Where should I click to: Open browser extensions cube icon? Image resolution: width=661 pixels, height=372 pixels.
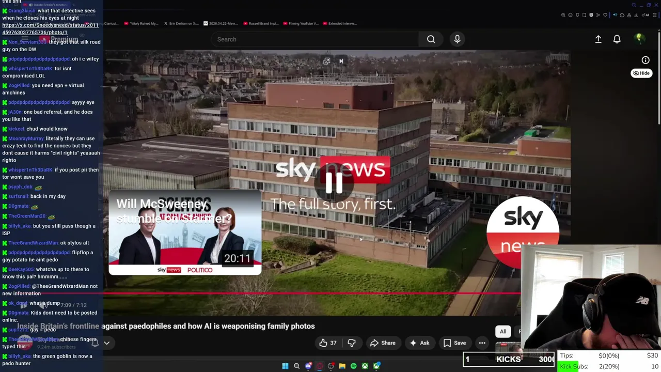622,15
